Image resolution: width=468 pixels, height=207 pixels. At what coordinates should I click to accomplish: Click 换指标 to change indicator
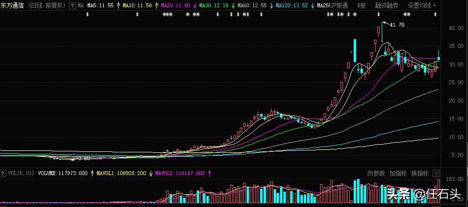[x=420, y=173]
